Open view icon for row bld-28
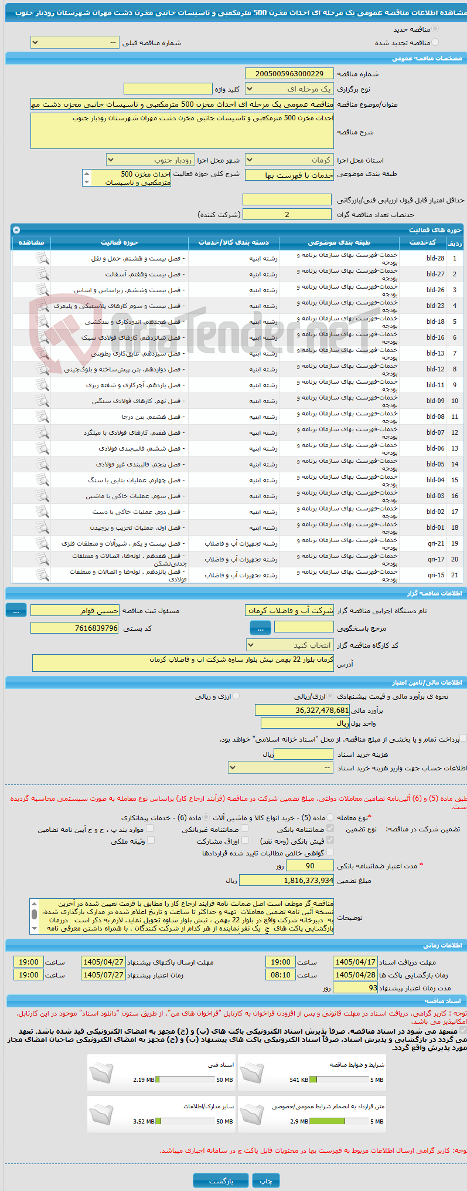Image resolution: width=467 pixels, height=1191 pixels. coord(42,258)
